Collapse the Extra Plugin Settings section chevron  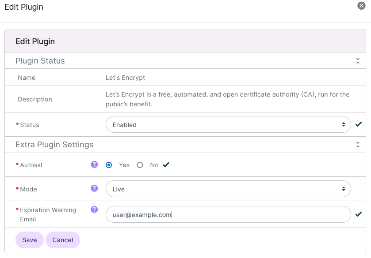(x=358, y=144)
